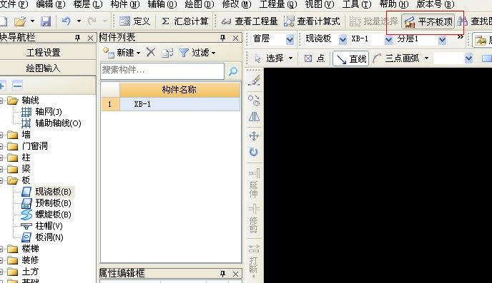Image resolution: width=492 pixels, height=283 pixels.
Task: Click the 绘图输入 drawing input tab
Action: [x=44, y=68]
